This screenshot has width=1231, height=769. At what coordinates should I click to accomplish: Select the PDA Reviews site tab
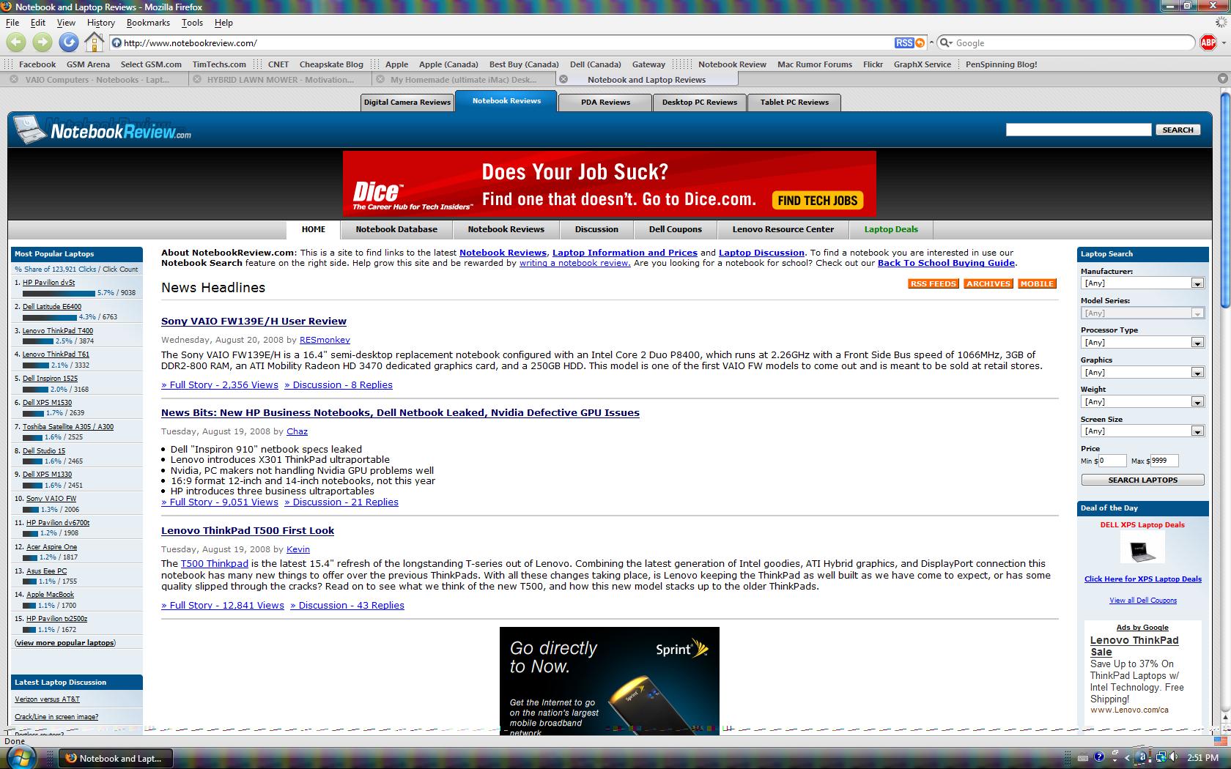(605, 102)
